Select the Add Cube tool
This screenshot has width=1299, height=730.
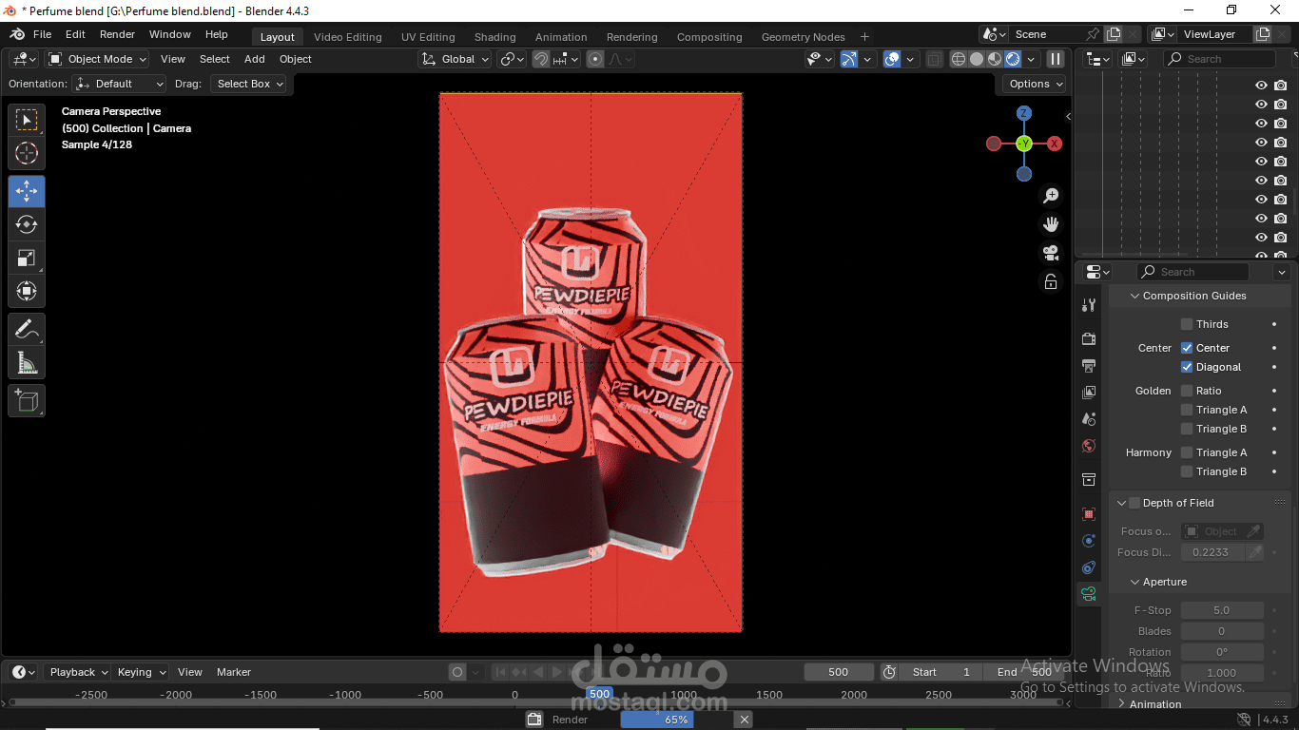[x=27, y=401]
